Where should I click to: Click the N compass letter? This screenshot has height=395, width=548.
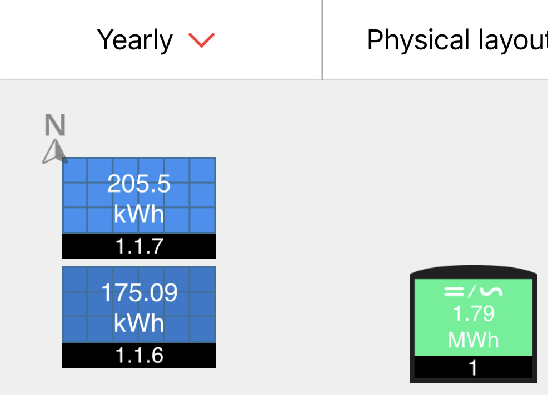(55, 125)
